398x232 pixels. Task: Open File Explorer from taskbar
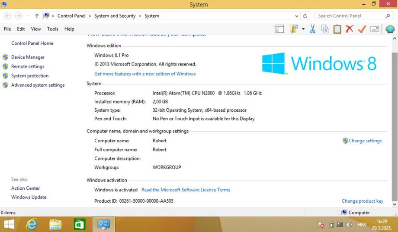pyautogui.click(x=55, y=224)
